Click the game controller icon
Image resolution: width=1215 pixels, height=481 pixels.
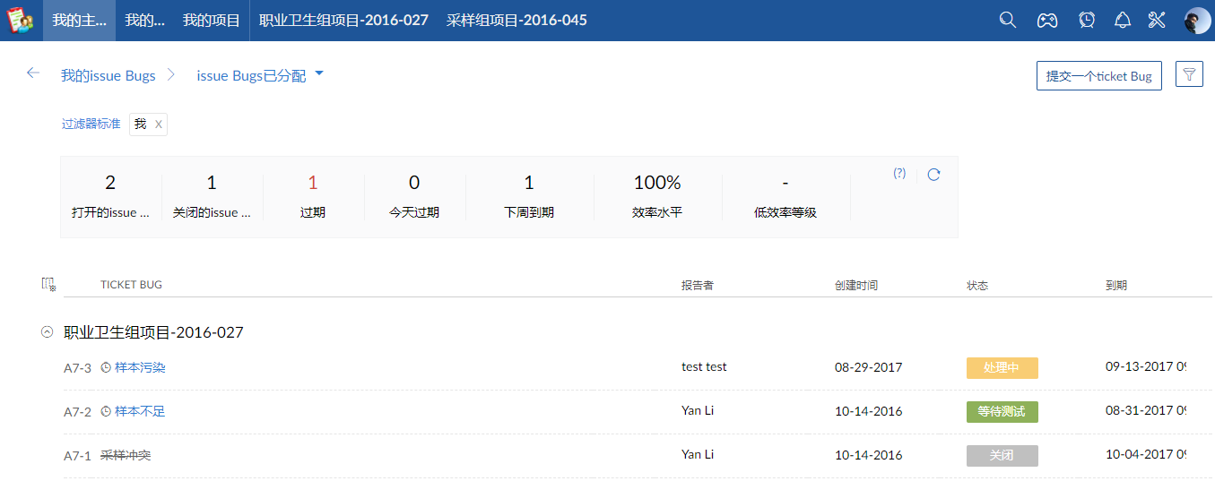click(1047, 20)
